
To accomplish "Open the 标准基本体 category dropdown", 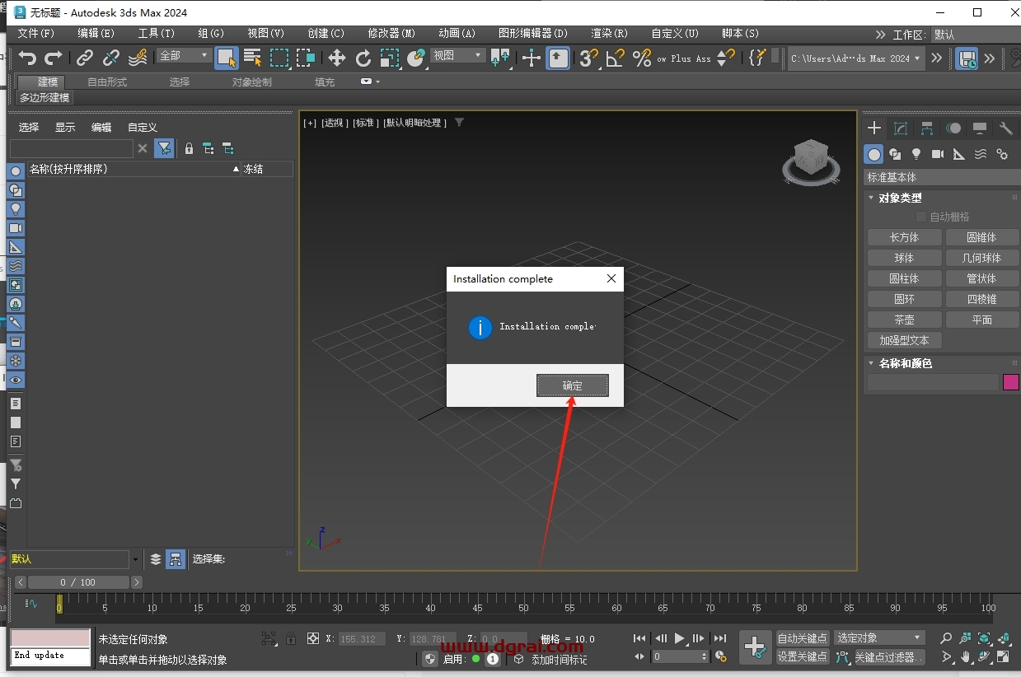I will click(x=942, y=177).
